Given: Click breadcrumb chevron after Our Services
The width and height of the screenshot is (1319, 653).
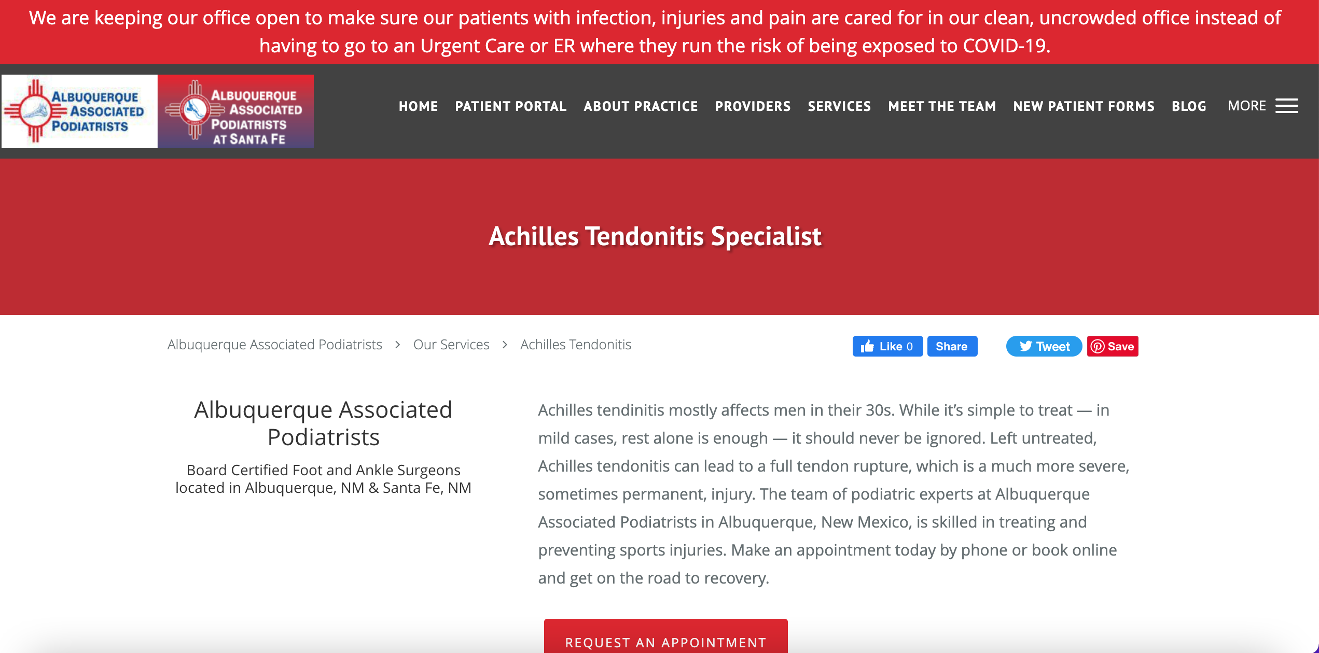Looking at the screenshot, I should tap(505, 345).
